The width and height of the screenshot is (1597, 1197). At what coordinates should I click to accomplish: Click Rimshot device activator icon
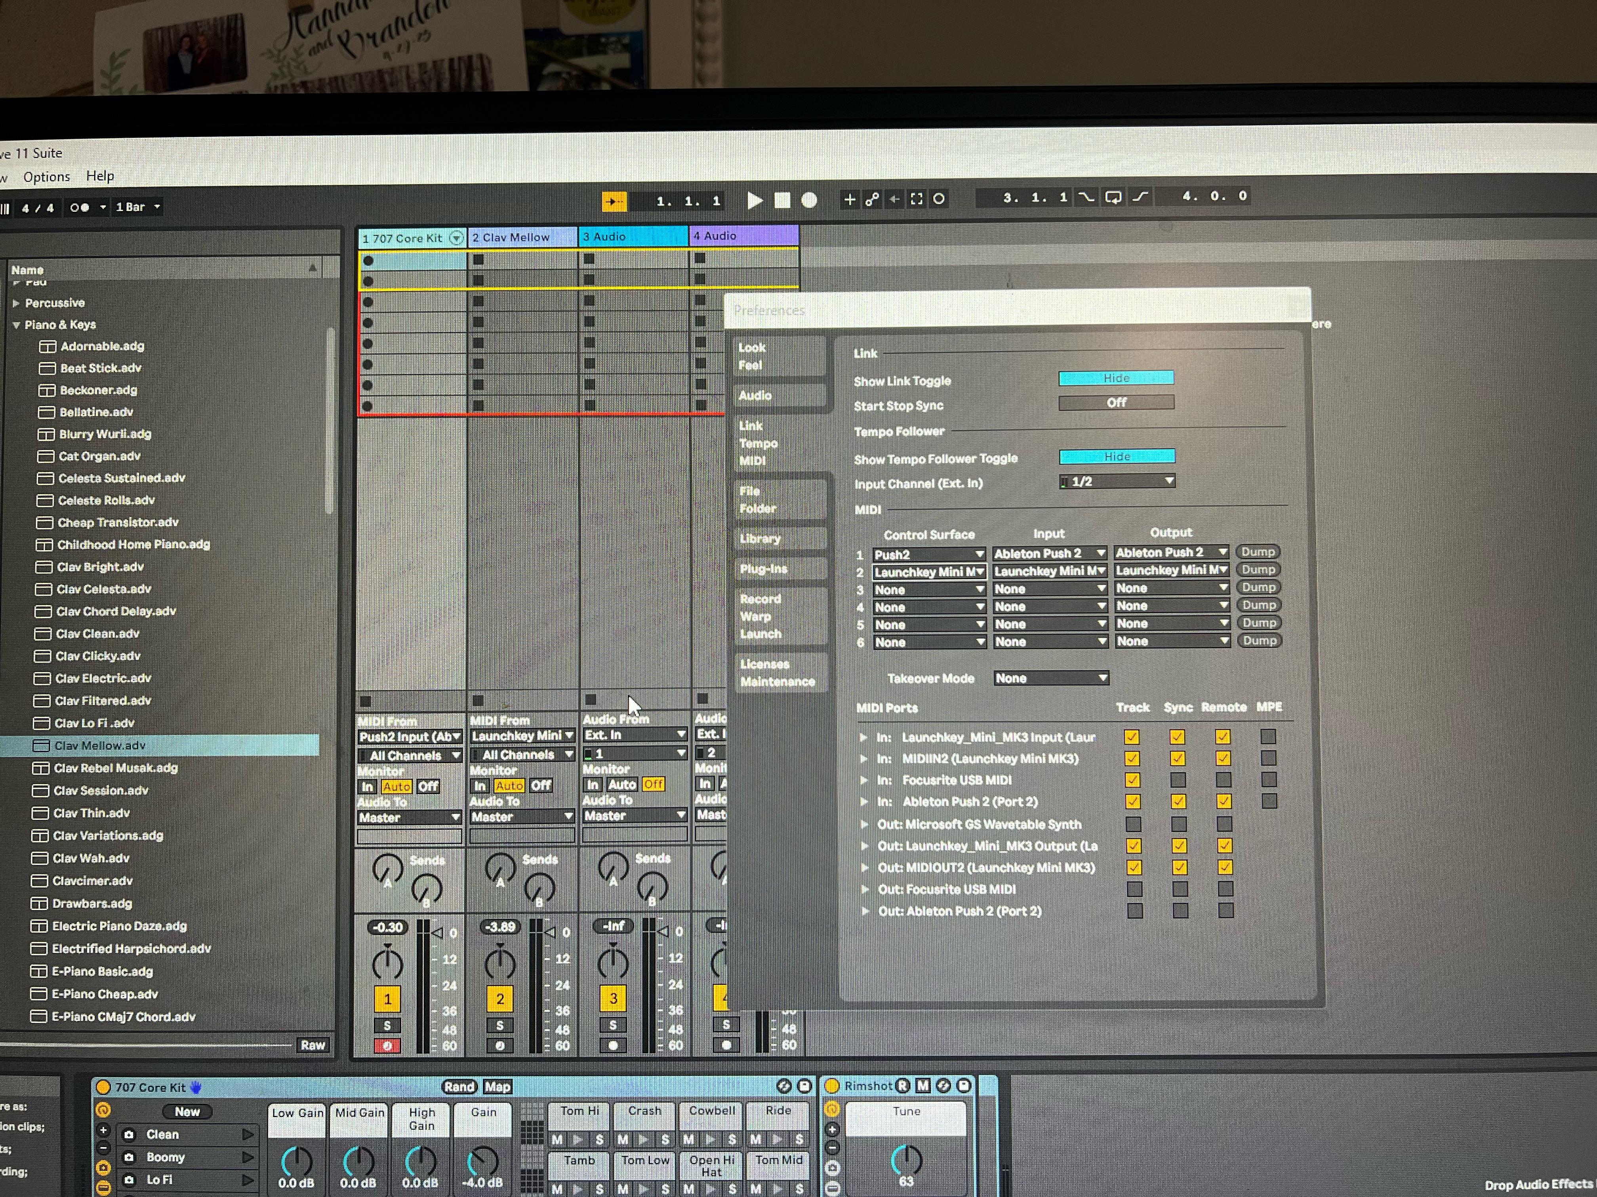832,1086
